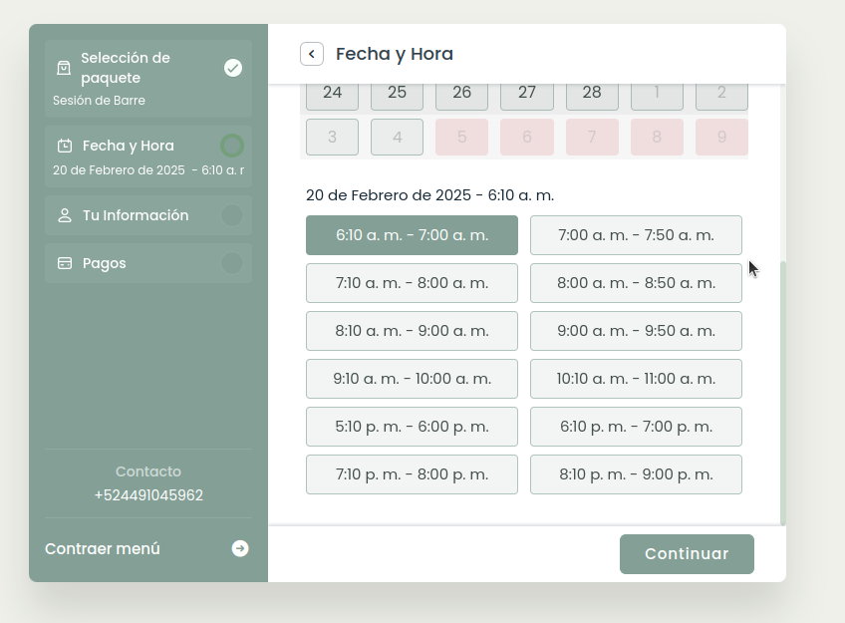Choose calendar day 28
The height and width of the screenshot is (623, 845).
coord(592,94)
